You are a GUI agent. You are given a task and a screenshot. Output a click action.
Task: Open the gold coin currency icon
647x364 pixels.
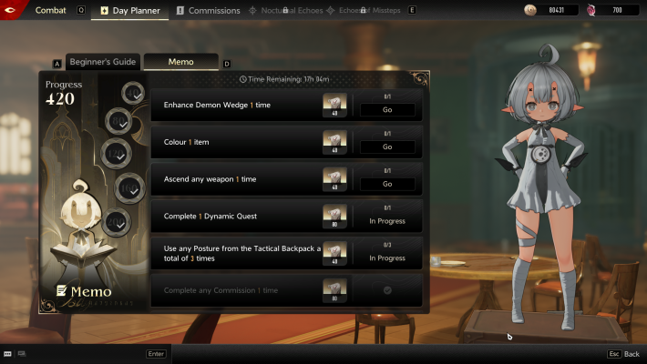pyautogui.click(x=530, y=10)
